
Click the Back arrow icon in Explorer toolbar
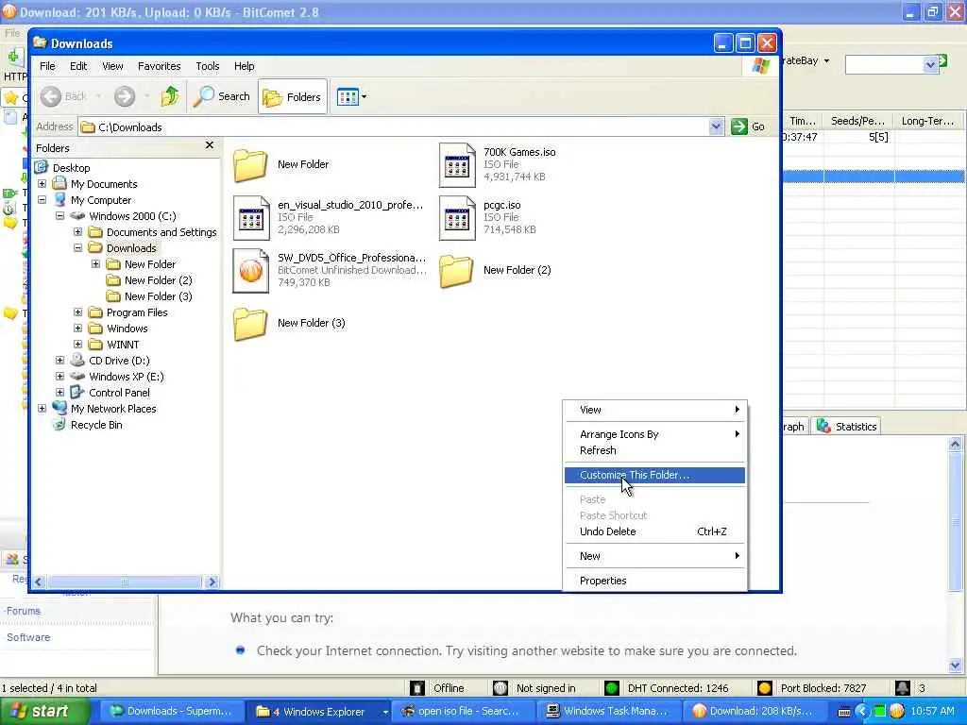pyautogui.click(x=51, y=96)
